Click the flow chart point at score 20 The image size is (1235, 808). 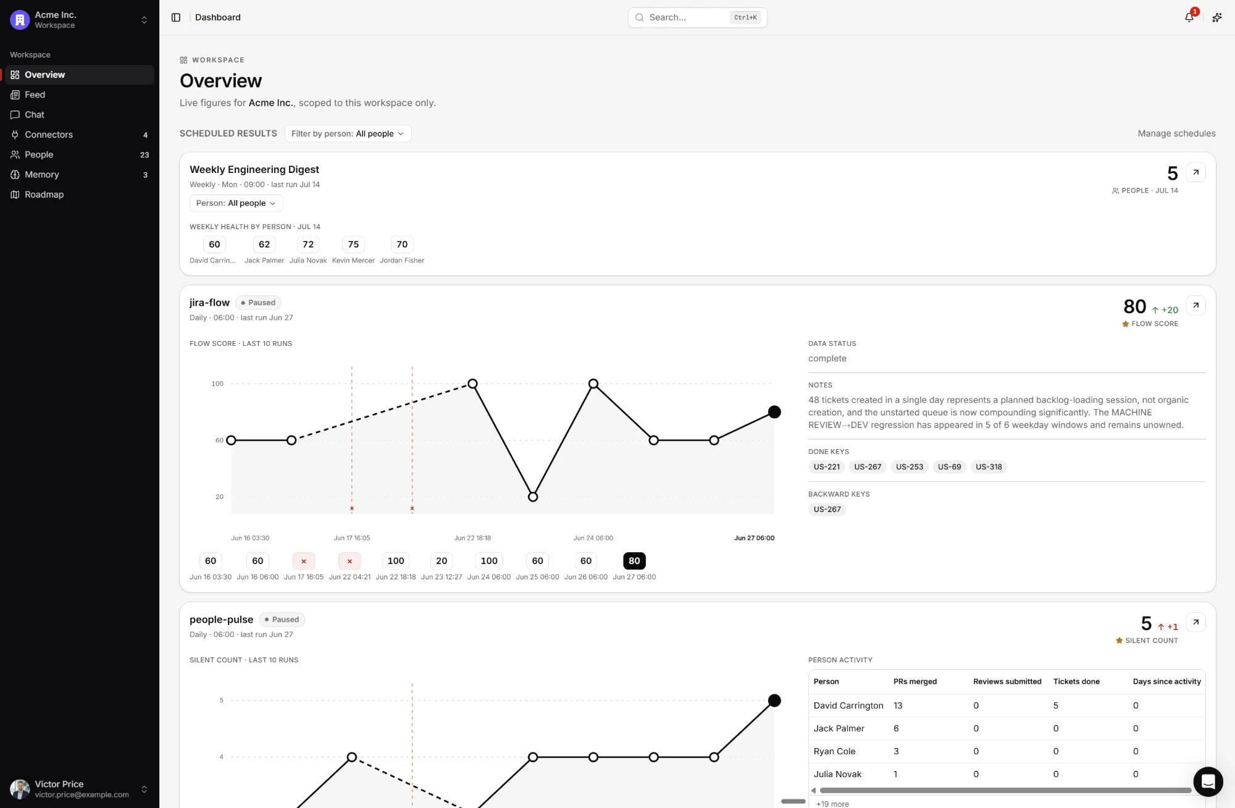coord(533,497)
